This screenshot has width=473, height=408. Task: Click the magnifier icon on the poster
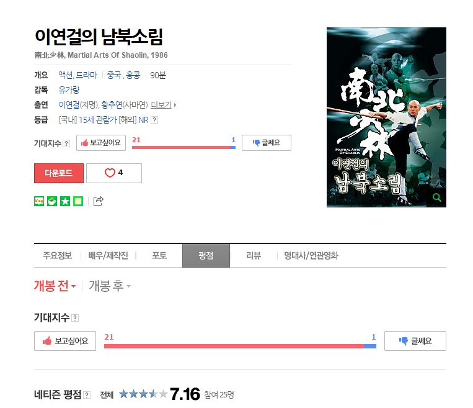(437, 197)
